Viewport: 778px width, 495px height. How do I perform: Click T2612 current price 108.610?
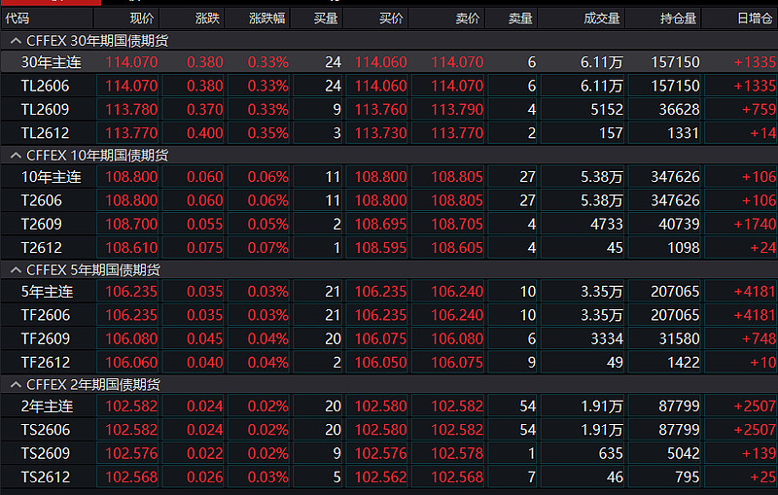click(x=131, y=247)
